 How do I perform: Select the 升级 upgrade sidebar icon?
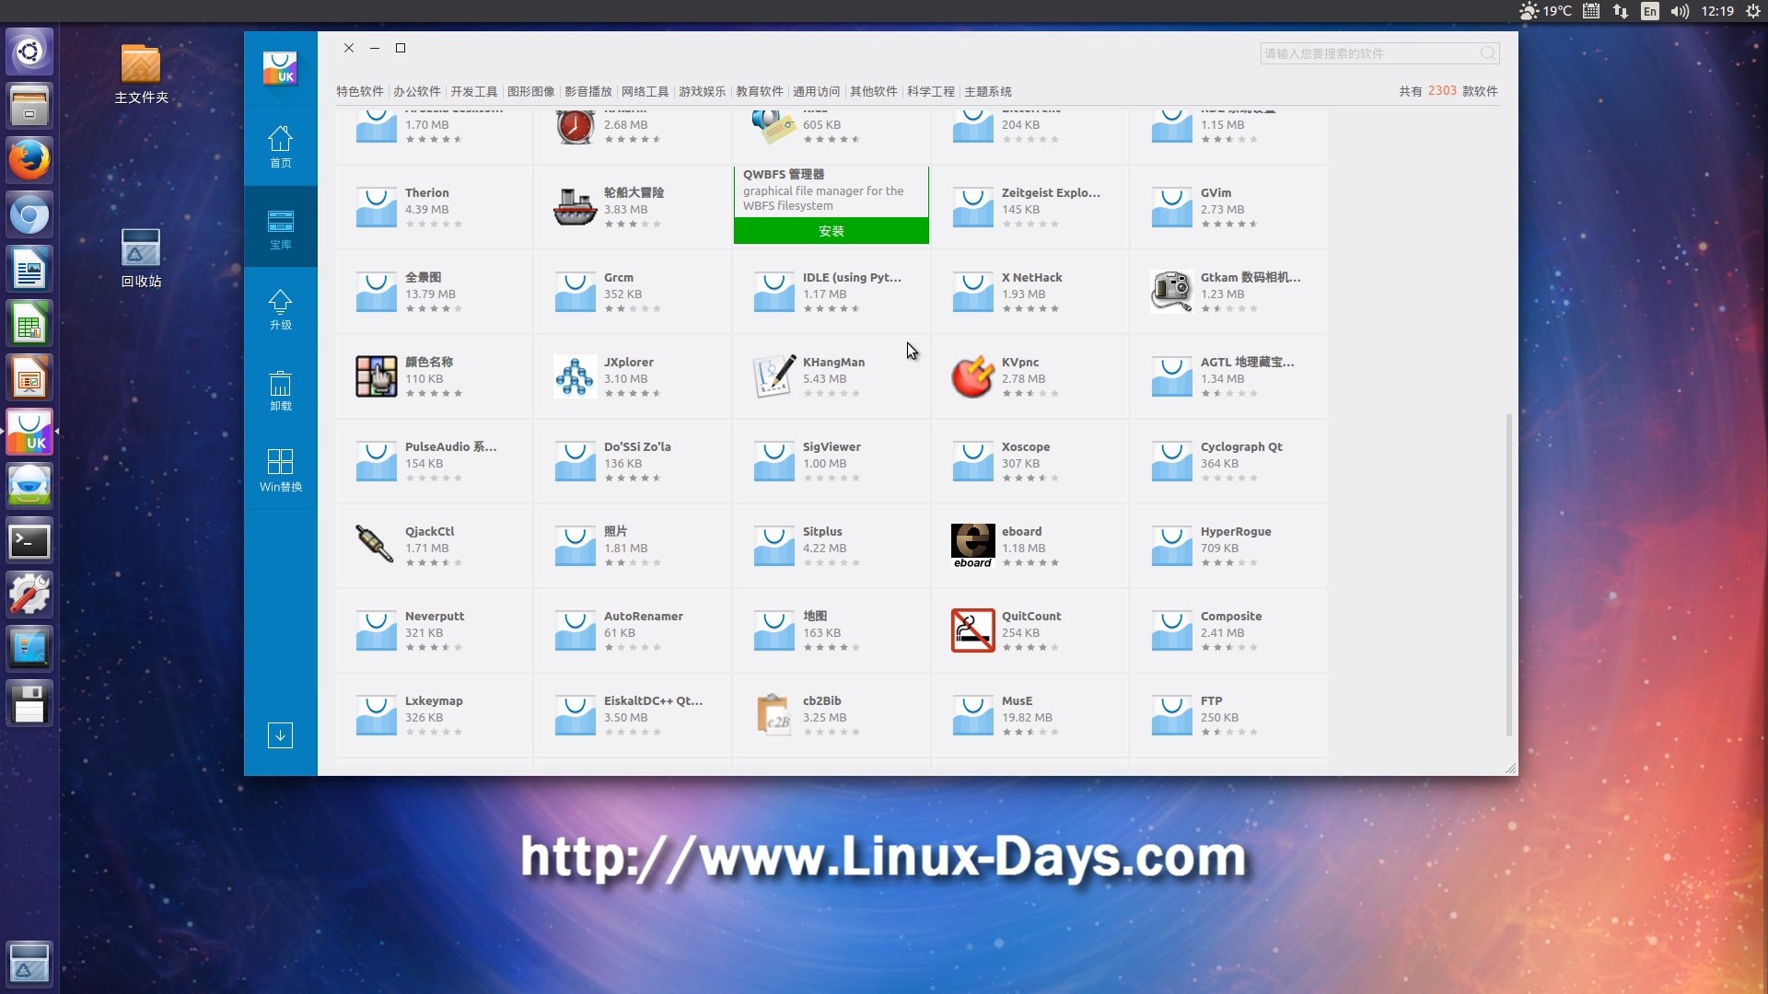click(x=280, y=308)
